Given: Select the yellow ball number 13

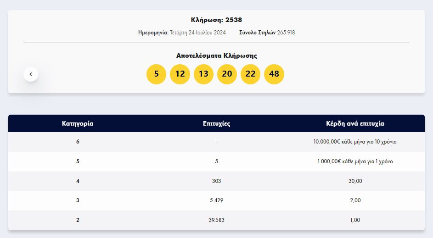Looking at the screenshot, I should (203, 74).
